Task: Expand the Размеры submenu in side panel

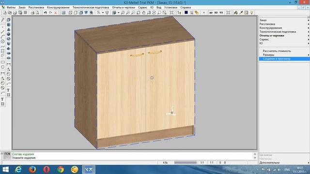Action: [309, 55]
